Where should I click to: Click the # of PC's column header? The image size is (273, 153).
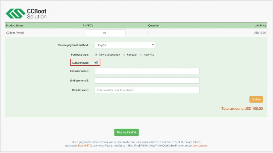[88, 26]
